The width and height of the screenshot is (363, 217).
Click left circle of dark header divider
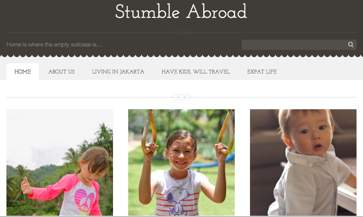click(x=175, y=32)
